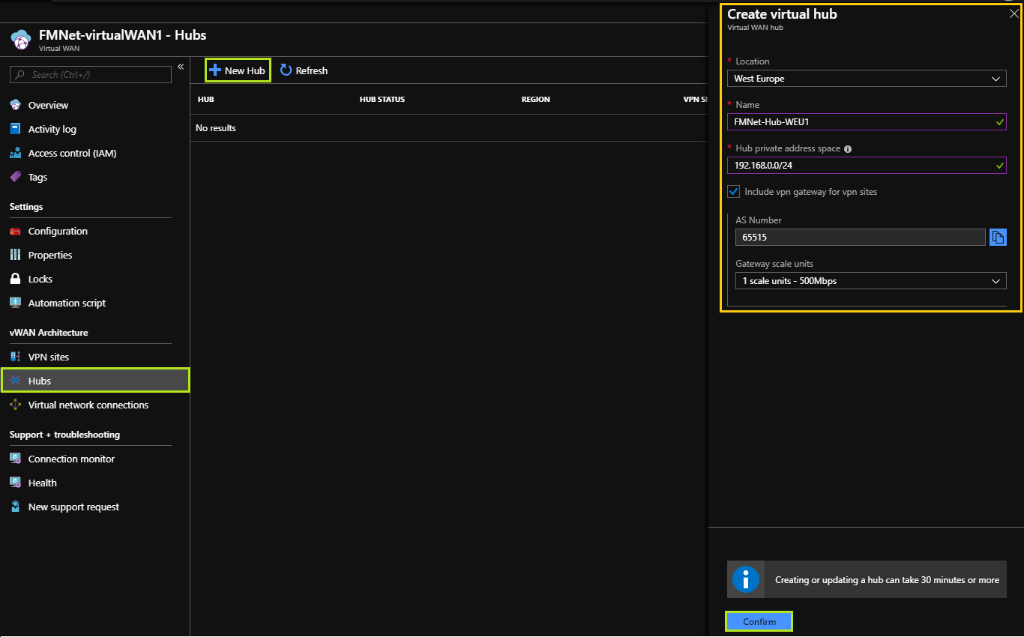
Task: Click the Access control (IAM) icon
Action: click(15, 153)
